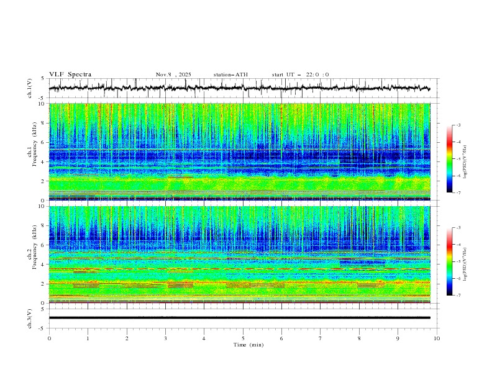Click the ch.2 spectrogram panel
Viewport: 492px width, 380px height.
click(x=239, y=255)
